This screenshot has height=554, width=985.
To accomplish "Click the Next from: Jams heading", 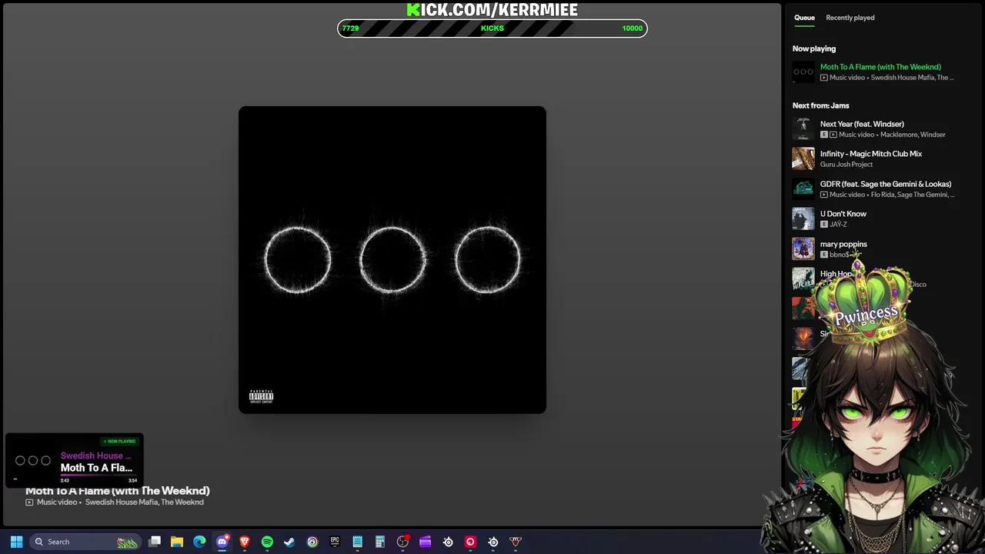I will 820,105.
